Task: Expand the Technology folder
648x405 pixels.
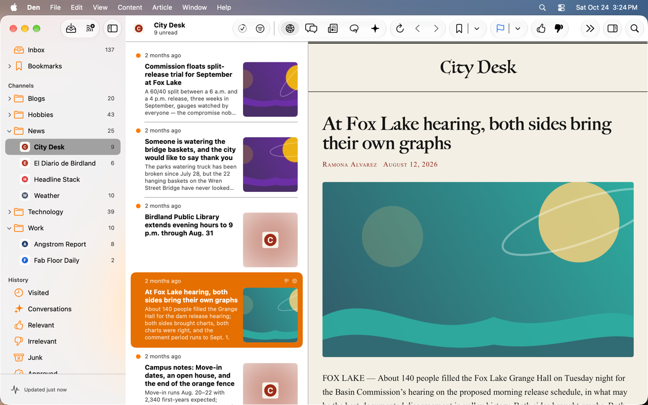Action: tap(10, 212)
